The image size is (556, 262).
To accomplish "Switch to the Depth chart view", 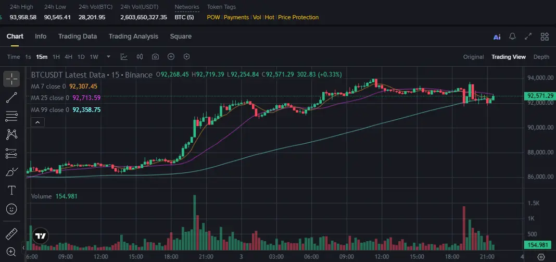I will (541, 57).
